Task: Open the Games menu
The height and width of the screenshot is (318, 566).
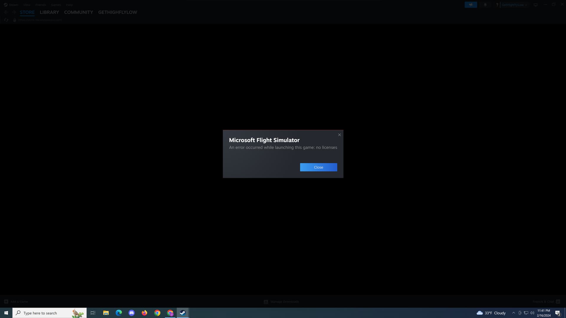Action: click(x=56, y=4)
